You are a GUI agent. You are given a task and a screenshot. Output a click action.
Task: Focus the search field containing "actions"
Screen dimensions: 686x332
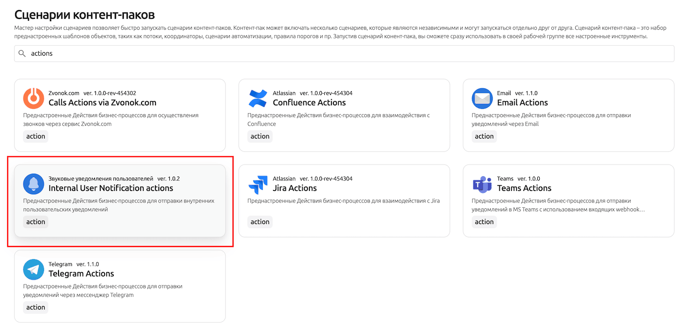[x=336, y=54]
